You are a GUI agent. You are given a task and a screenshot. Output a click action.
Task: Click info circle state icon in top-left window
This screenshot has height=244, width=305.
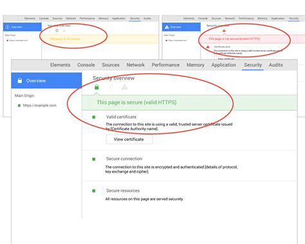57,30
